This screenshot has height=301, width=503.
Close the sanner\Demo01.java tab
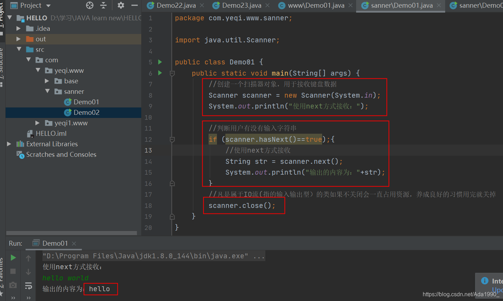tap(439, 5)
